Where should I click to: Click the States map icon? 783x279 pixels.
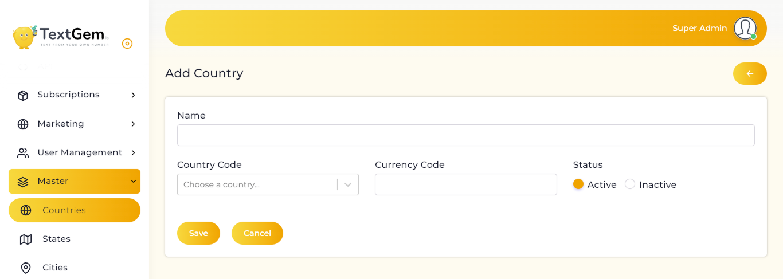[x=26, y=239]
